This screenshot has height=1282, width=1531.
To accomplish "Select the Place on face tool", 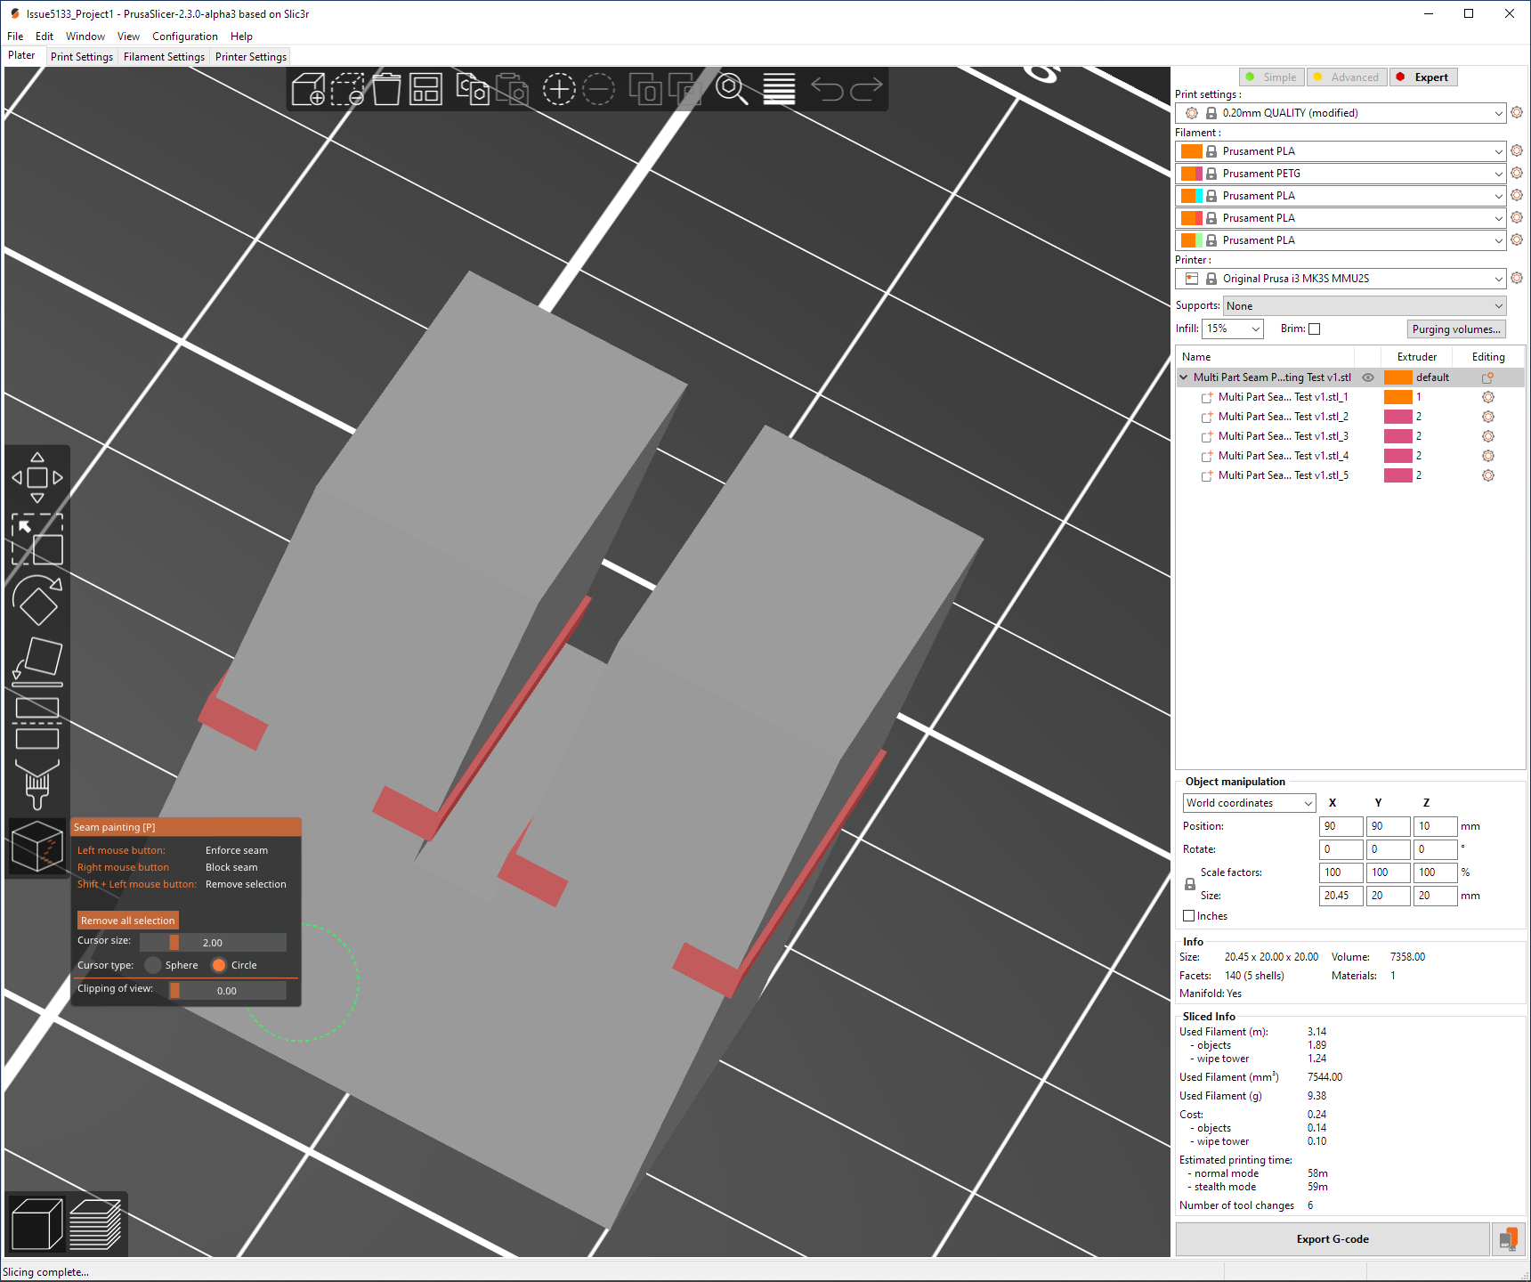I will click(37, 659).
